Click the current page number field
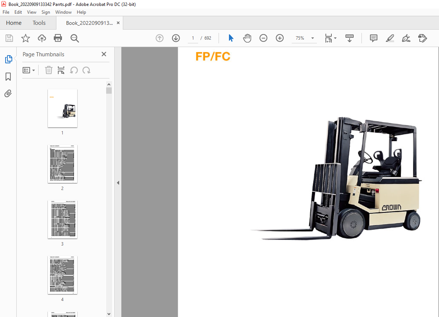Screen dimensions: 439x317 193,38
